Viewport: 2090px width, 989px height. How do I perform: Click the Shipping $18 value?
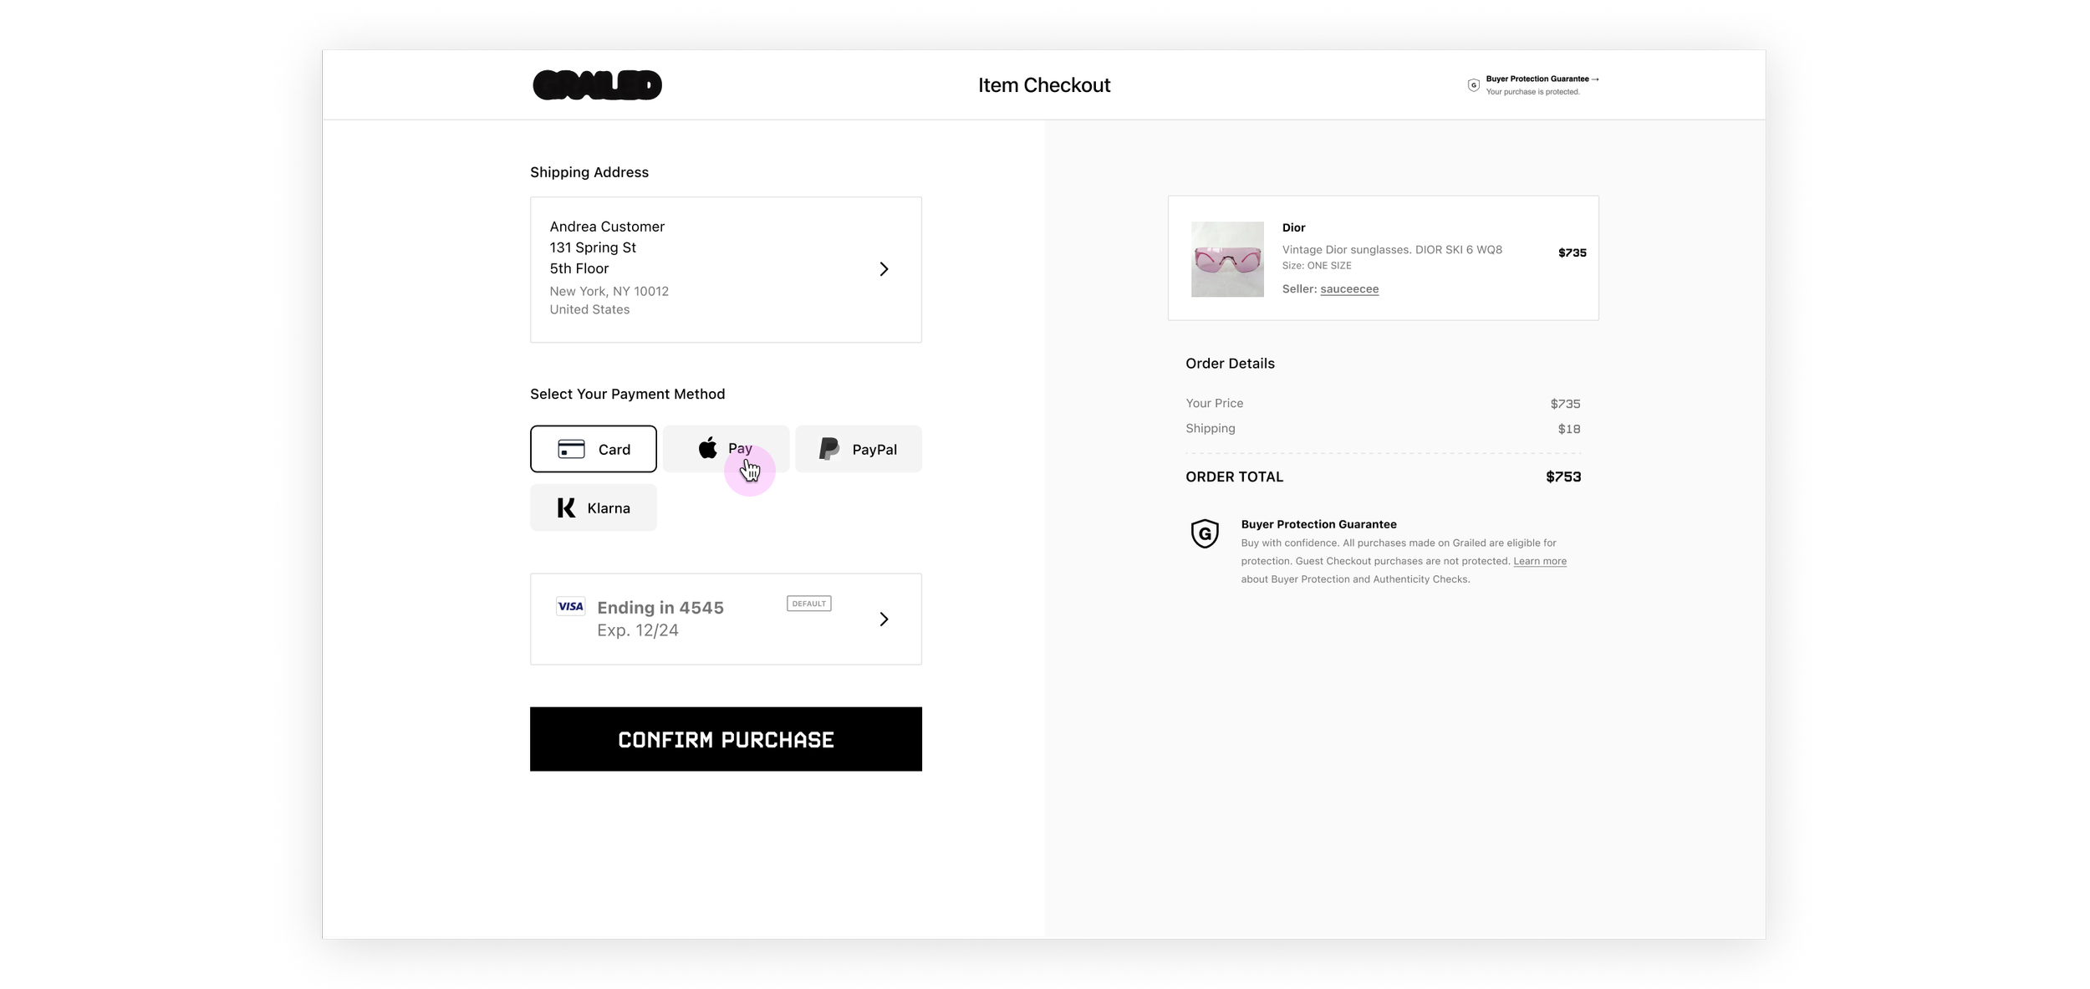(1568, 429)
